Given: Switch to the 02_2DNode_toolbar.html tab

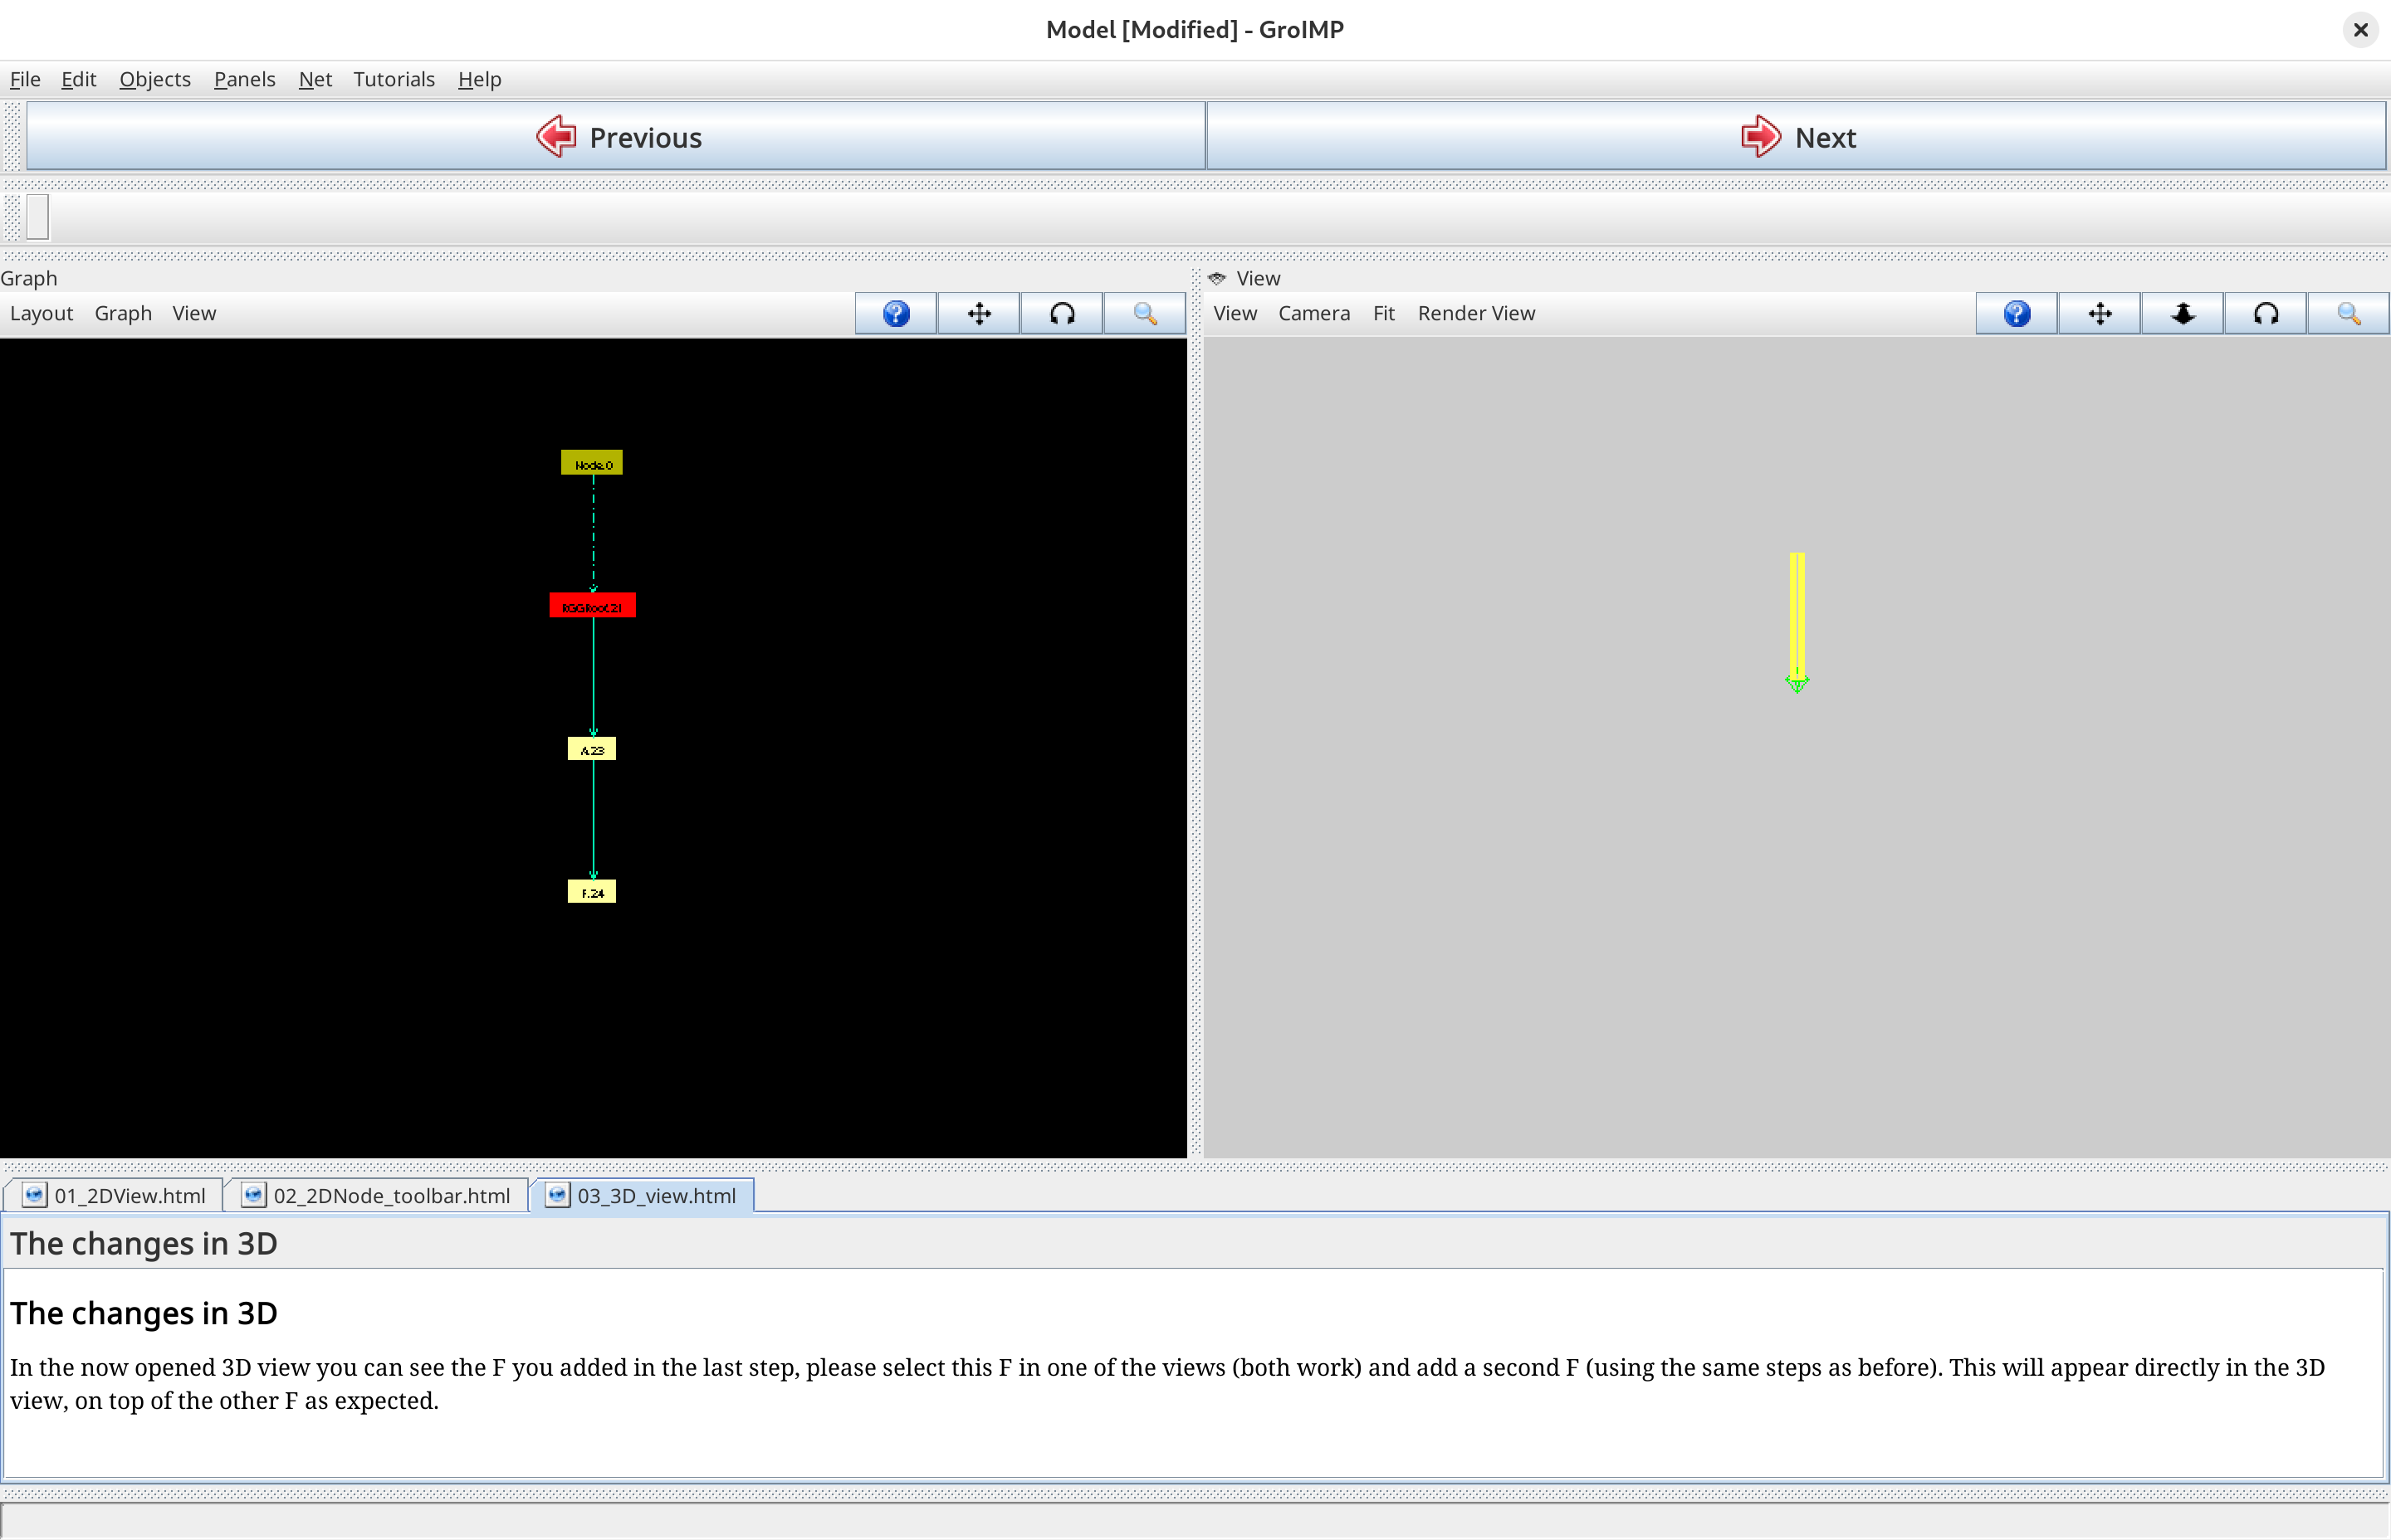Looking at the screenshot, I should (x=390, y=1195).
